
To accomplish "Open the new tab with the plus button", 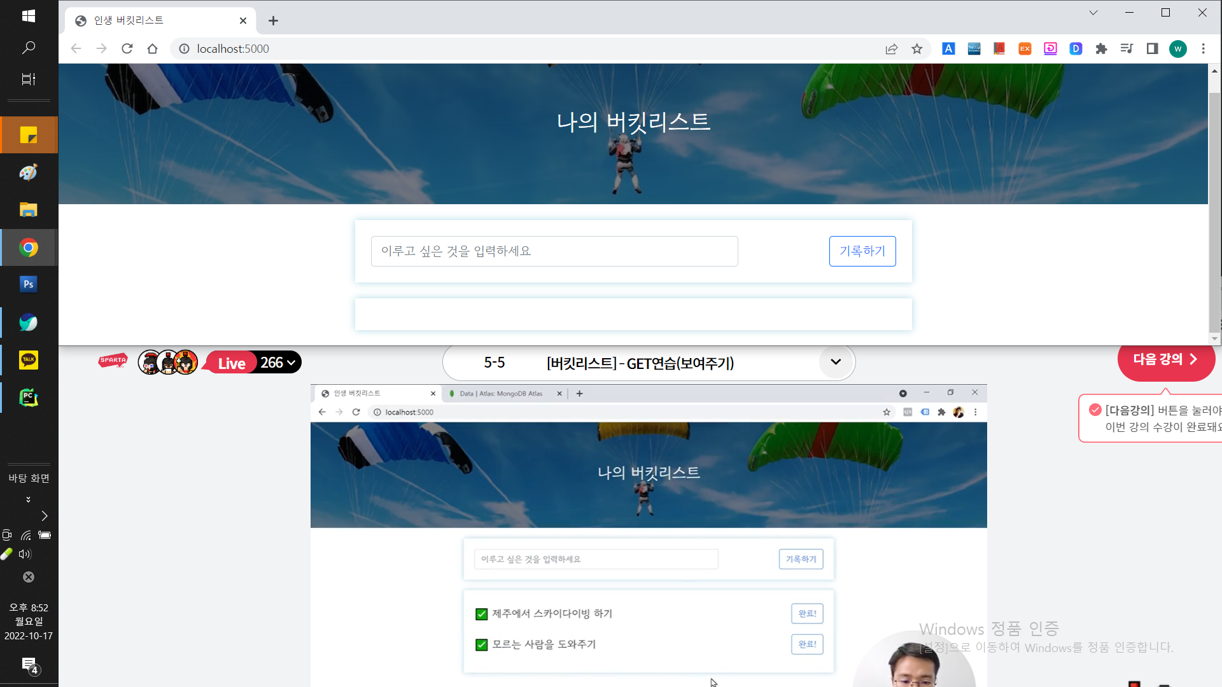I will [274, 21].
